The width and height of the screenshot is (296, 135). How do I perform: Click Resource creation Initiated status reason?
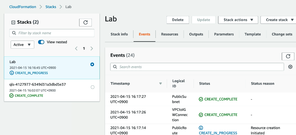pyautogui.click(x=265, y=130)
